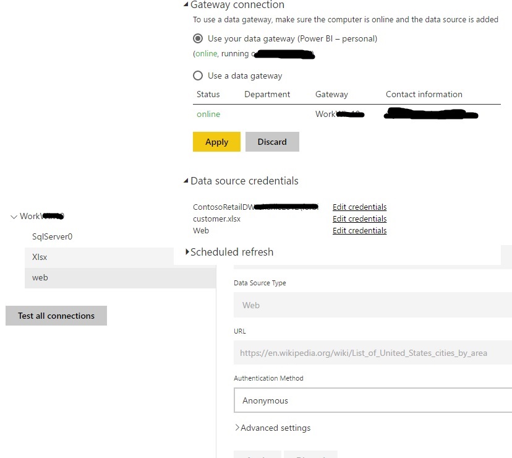Click the Gateway column header
The width and height of the screenshot is (512, 458).
[x=331, y=94]
